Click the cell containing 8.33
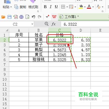The height and width of the screenshot is (109, 109). (x=81, y=60)
